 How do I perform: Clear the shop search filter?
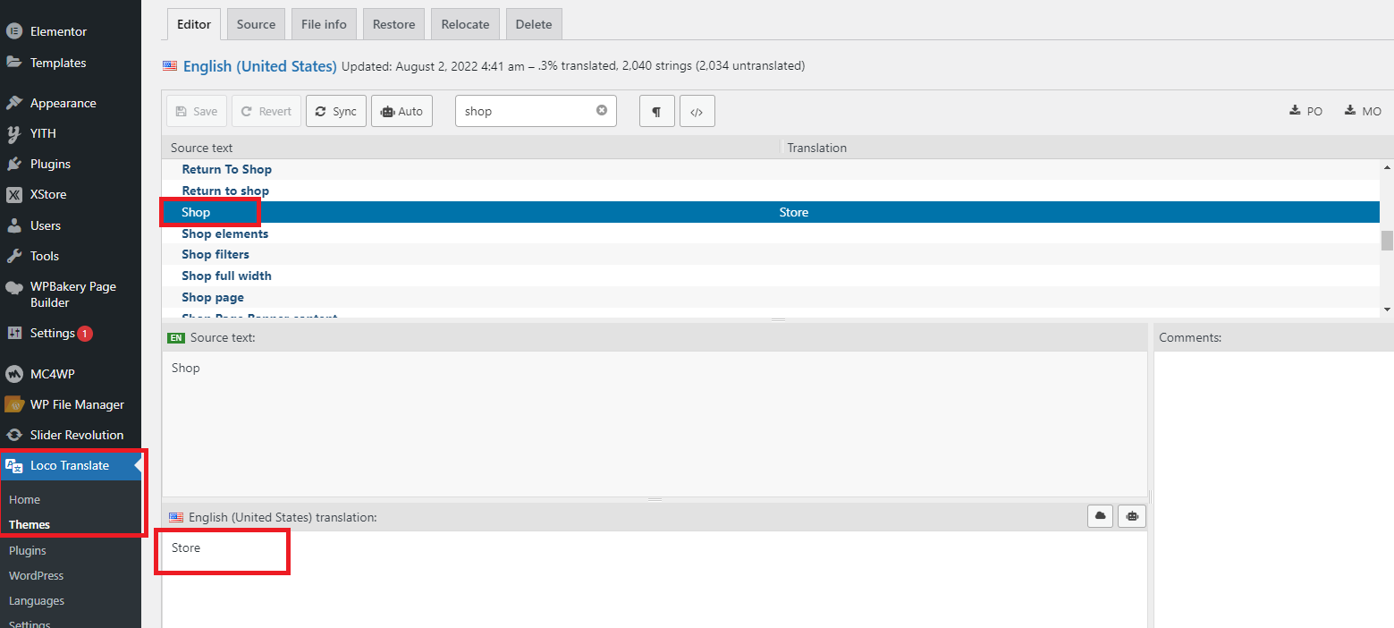click(602, 110)
